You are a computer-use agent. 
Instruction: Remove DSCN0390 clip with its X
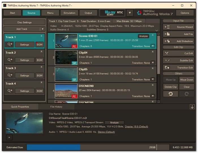click(x=153, y=85)
